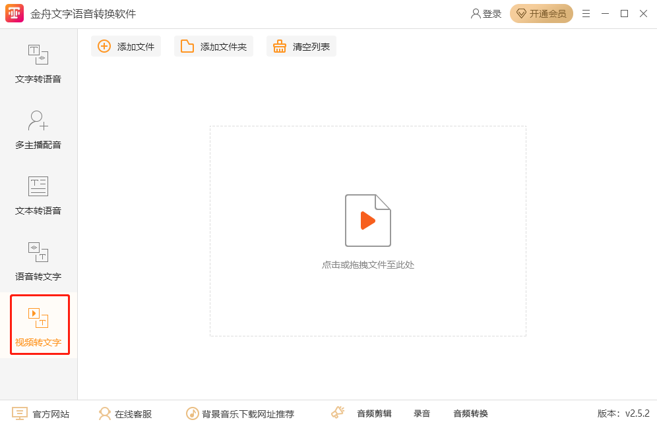Viewport: 657px width, 424px height.
Task: Switch to 文本转语音 document icon
Action: pos(38,186)
